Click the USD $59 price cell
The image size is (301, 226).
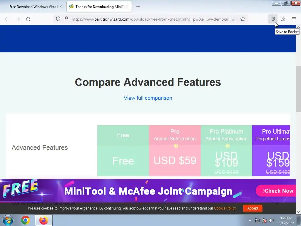coord(175,160)
